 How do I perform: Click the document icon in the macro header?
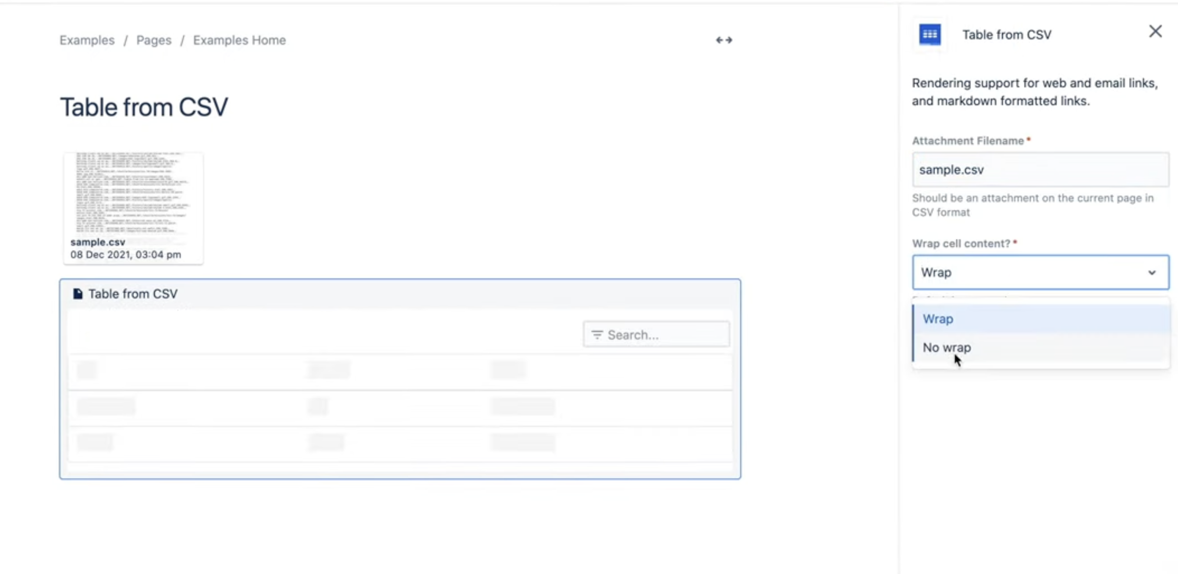[78, 294]
